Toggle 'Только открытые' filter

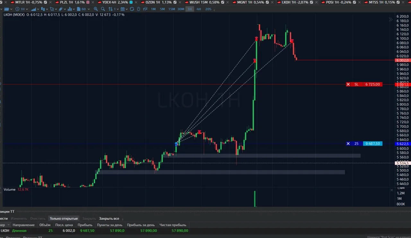(64, 218)
